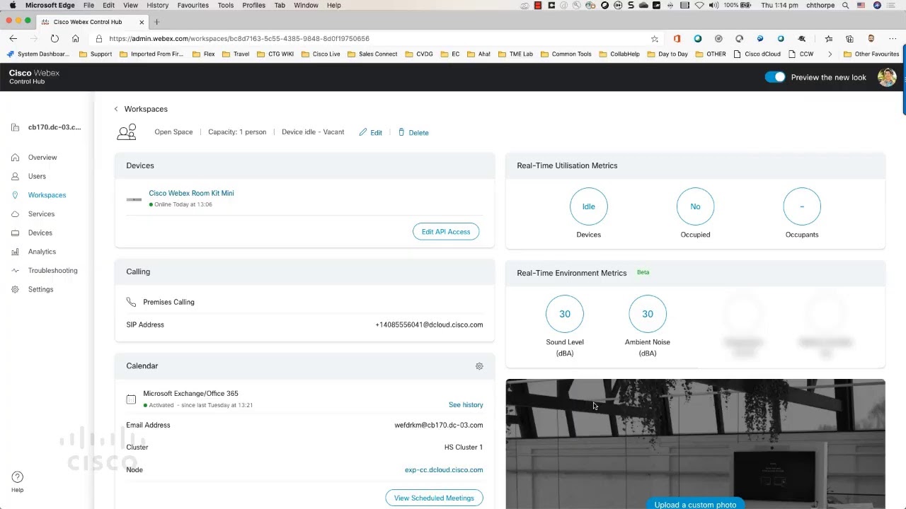Screen dimensions: 906x509
Task: Open the volume control in menu bar
Action: pos(713,5)
